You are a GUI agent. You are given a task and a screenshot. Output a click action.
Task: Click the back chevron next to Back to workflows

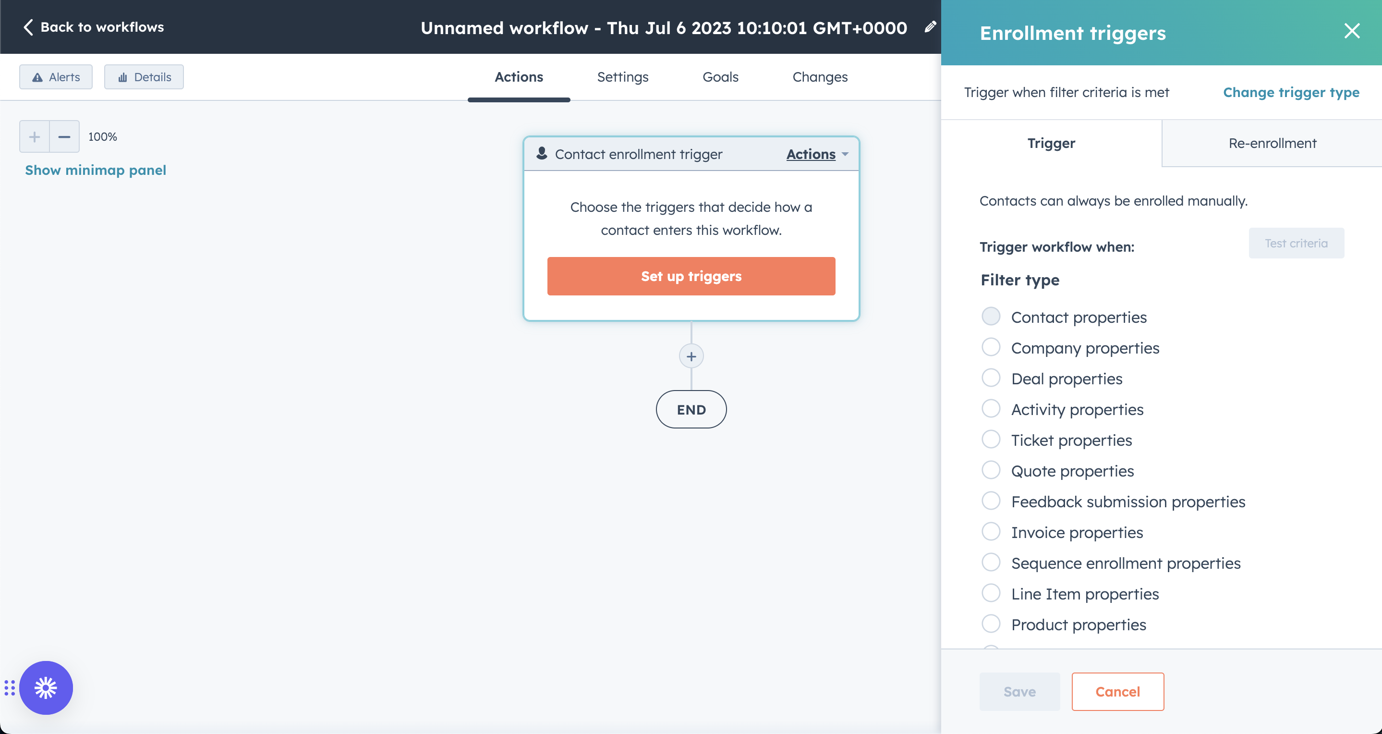pos(28,26)
